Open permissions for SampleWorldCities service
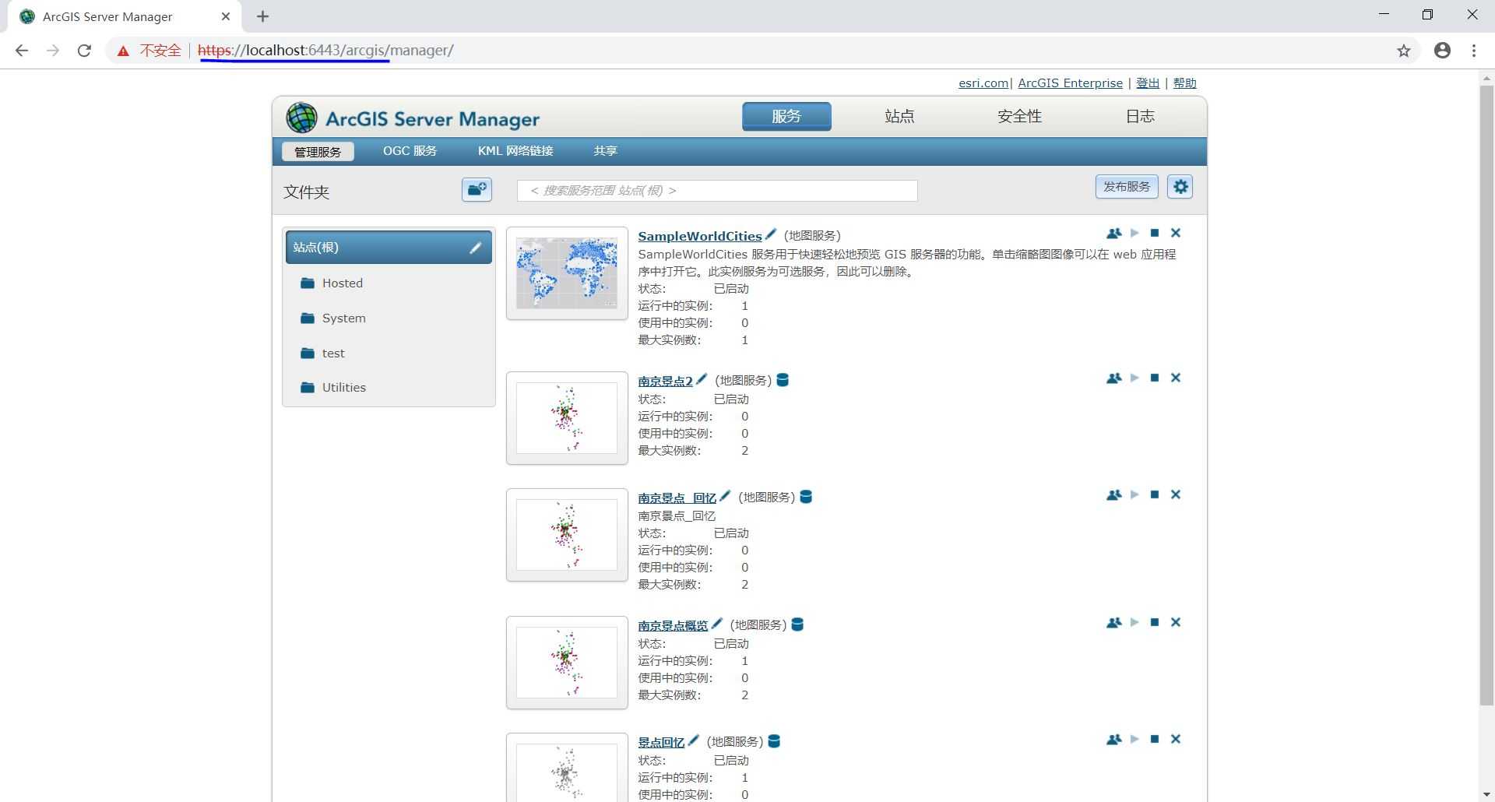Image resolution: width=1495 pixels, height=802 pixels. click(1113, 233)
